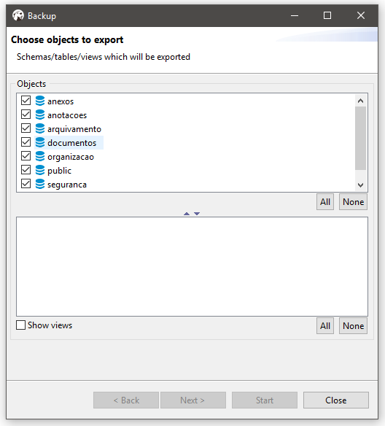Uncheck the arquivamento schema checkbox
Screen dimensions: 385x426
pyautogui.click(x=26, y=128)
